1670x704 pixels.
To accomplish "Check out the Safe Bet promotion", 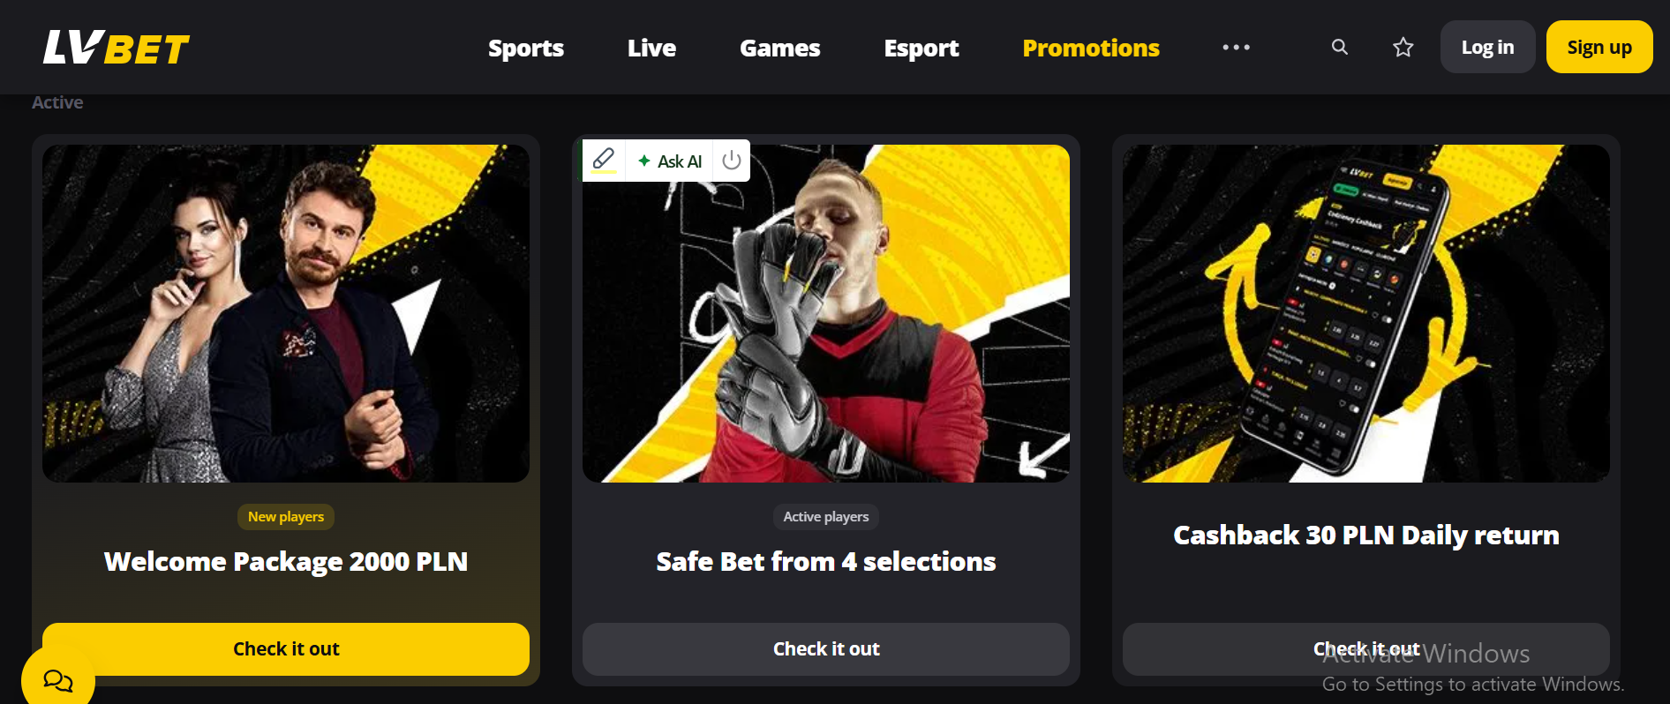I will click(x=826, y=649).
